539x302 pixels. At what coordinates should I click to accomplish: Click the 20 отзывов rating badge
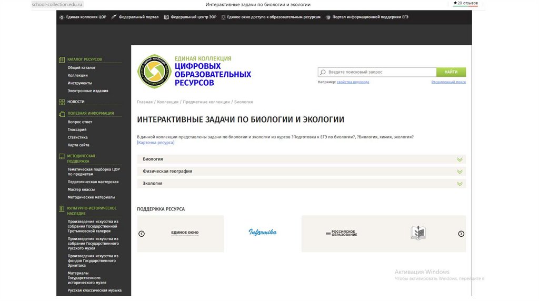[465, 3]
